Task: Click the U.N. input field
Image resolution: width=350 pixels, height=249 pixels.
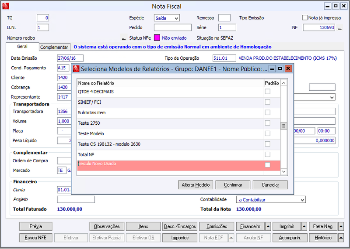Action: click(x=43, y=27)
